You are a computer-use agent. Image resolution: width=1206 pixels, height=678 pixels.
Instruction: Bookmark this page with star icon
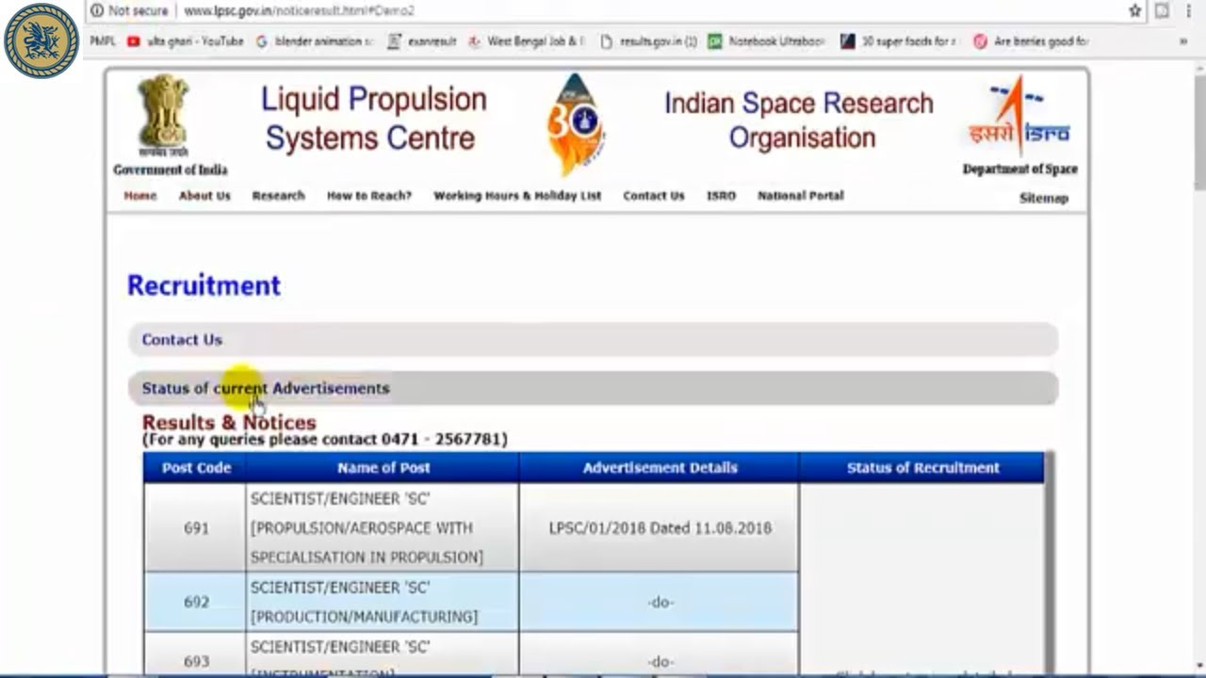(1135, 10)
